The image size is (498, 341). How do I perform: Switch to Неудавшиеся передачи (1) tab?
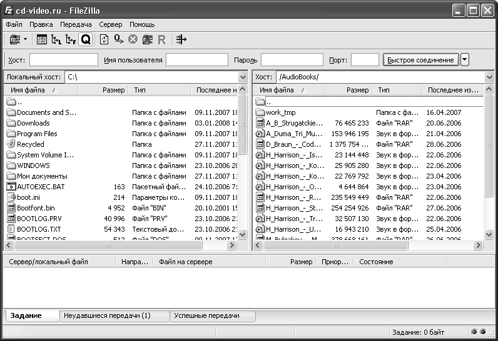pos(107,316)
